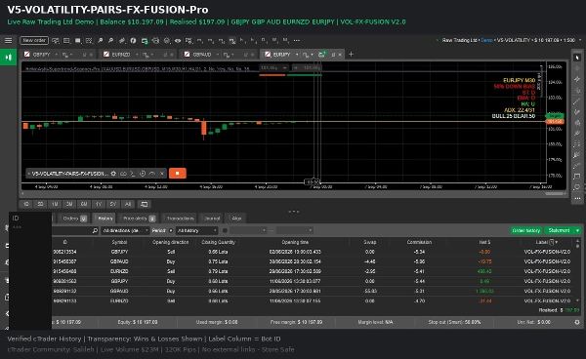This screenshot has width=586, height=359.
Task: Click the Order history button
Action: pos(525,230)
